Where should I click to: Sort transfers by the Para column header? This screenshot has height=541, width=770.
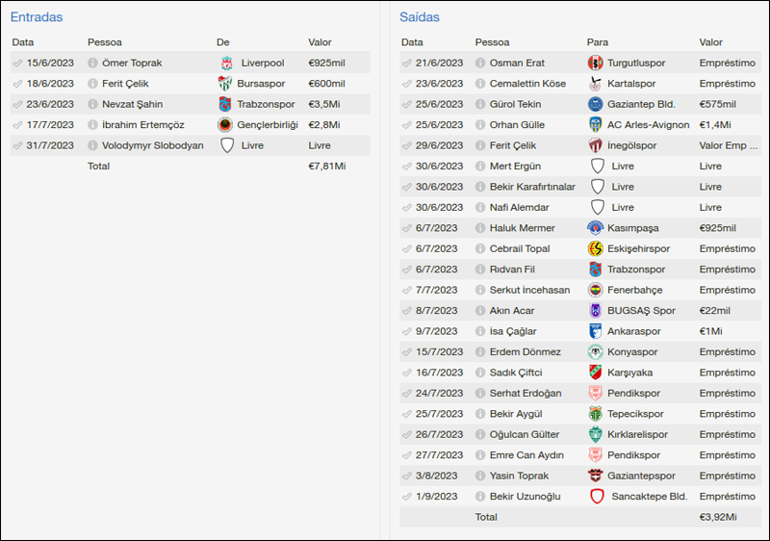[x=597, y=42]
